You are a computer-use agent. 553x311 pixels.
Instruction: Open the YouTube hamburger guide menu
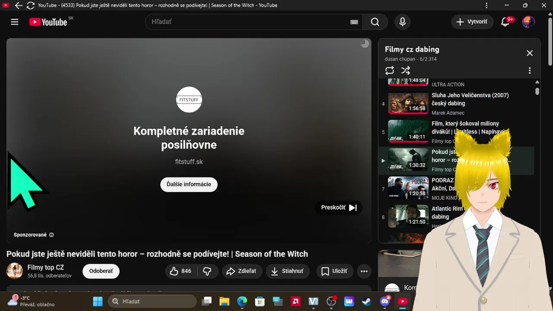tap(15, 22)
